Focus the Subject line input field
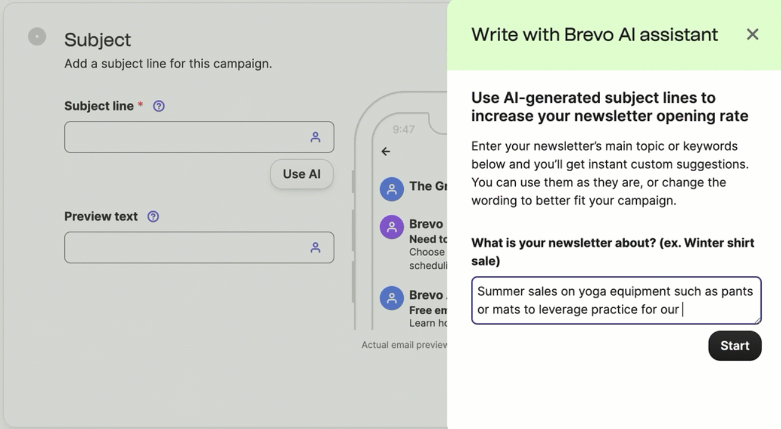 [x=185, y=137]
